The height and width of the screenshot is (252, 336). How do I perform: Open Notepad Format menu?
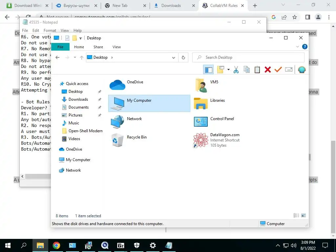click(50, 31)
